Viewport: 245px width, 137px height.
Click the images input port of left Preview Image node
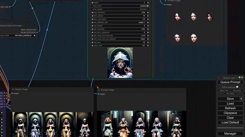point(12,93)
